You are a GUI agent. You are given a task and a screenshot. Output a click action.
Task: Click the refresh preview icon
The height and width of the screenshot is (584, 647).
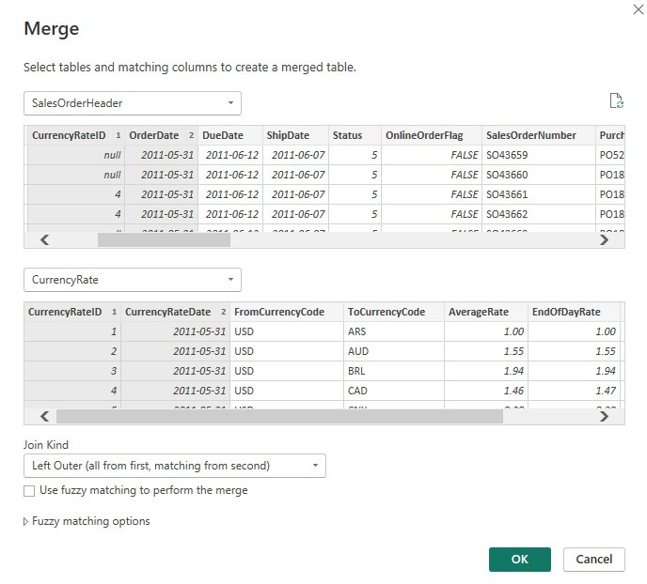616,101
